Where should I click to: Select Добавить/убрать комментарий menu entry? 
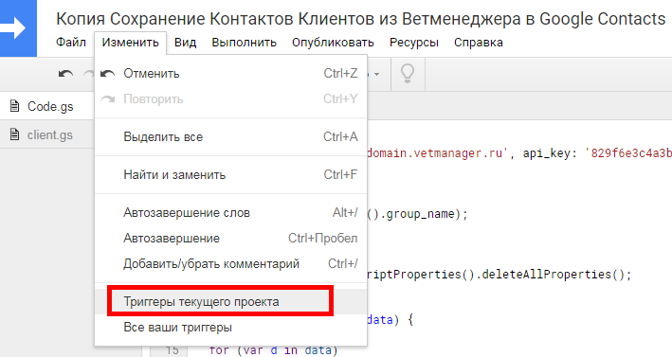(x=230, y=263)
